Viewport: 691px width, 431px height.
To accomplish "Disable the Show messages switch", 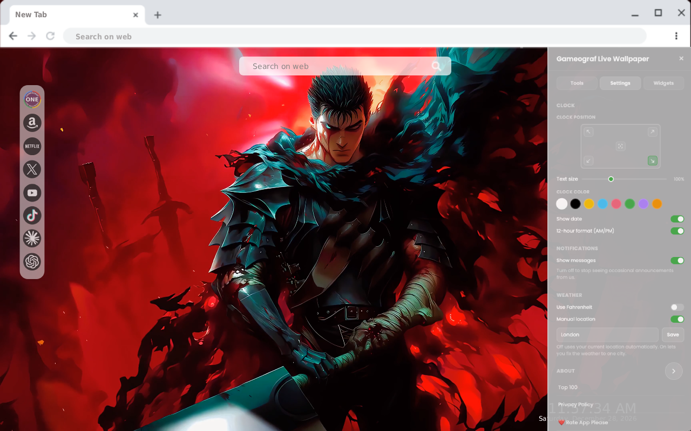I will tap(677, 261).
